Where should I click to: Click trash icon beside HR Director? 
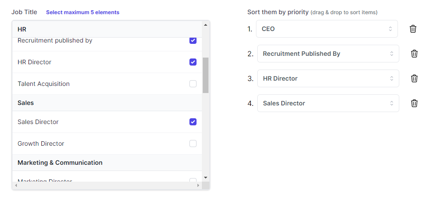(x=414, y=78)
